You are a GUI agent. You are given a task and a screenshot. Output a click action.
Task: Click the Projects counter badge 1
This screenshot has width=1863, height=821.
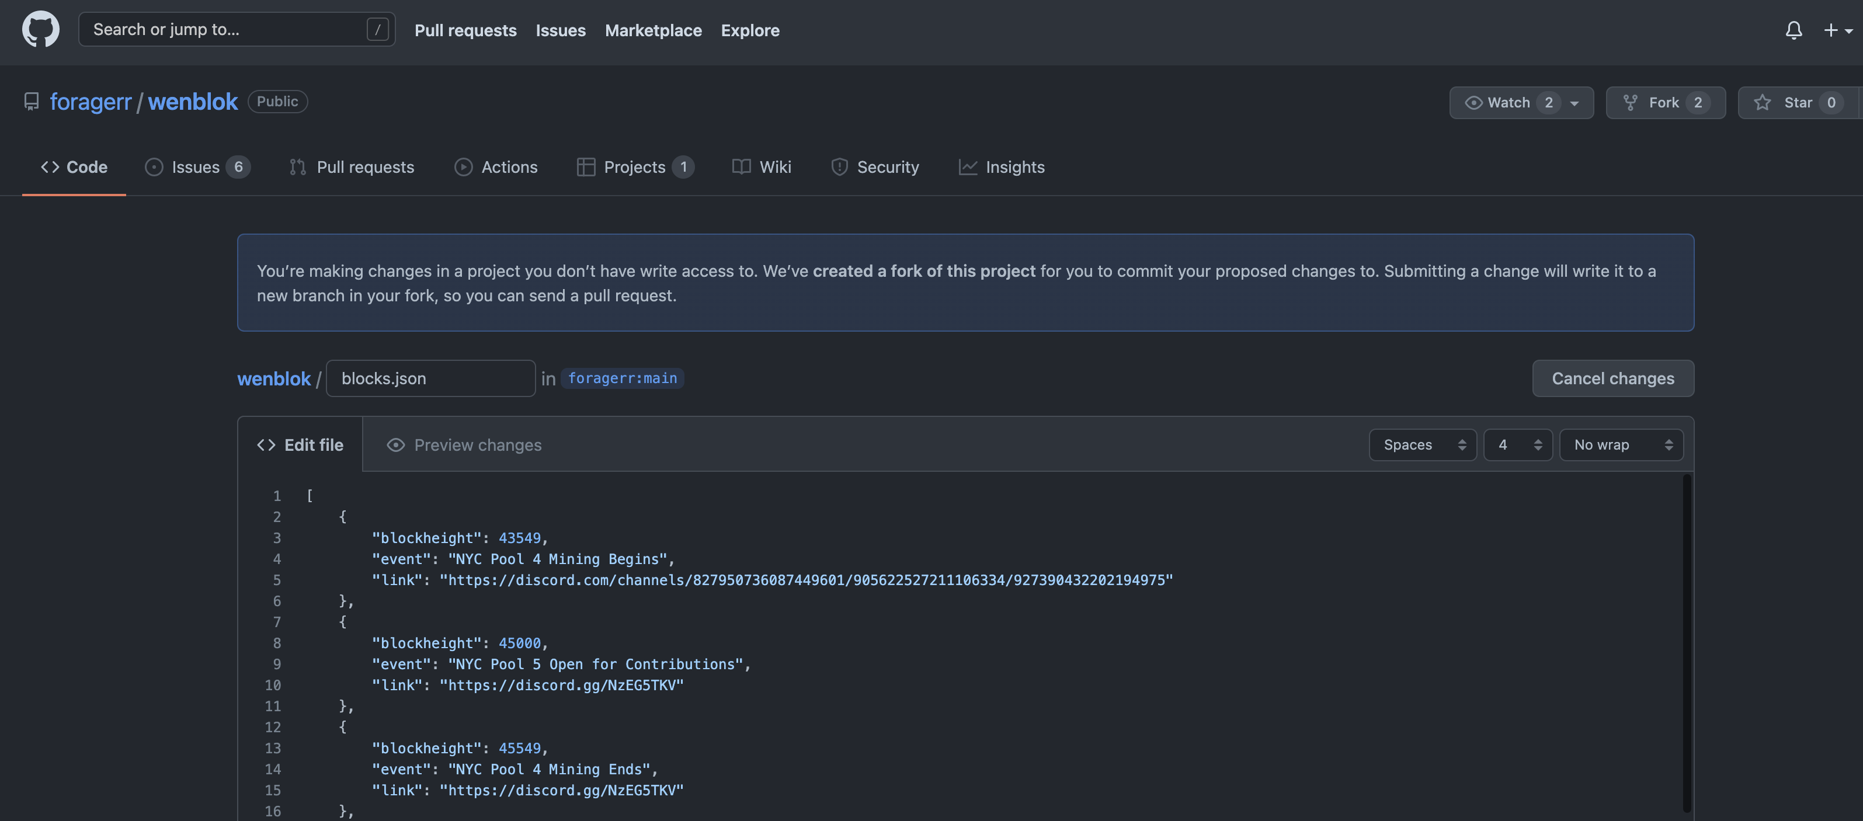tap(683, 167)
